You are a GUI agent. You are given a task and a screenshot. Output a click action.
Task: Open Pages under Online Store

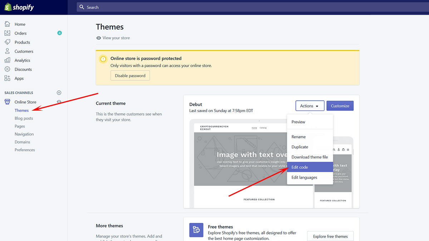[x=20, y=126]
